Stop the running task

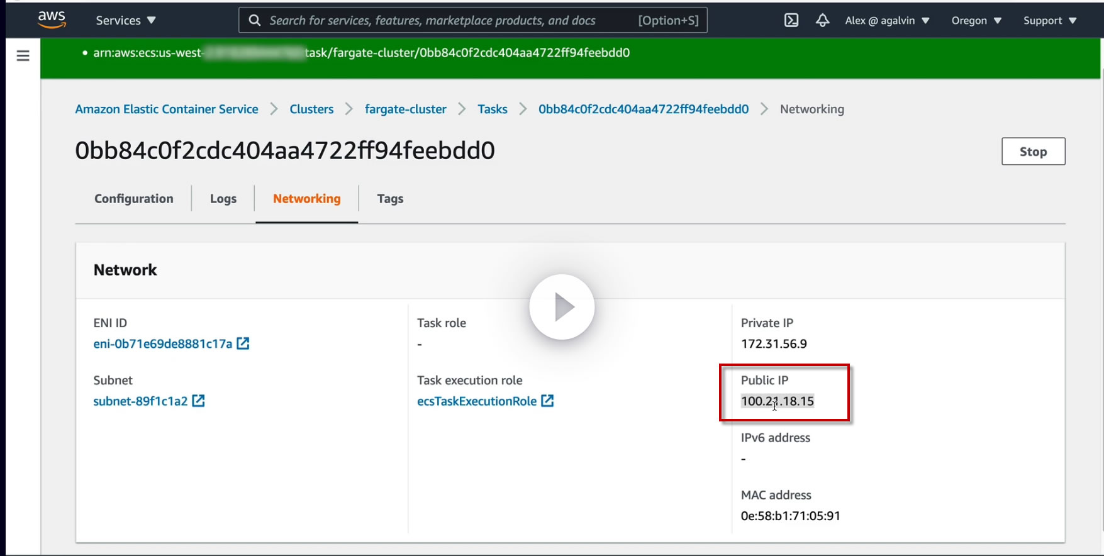pos(1034,152)
